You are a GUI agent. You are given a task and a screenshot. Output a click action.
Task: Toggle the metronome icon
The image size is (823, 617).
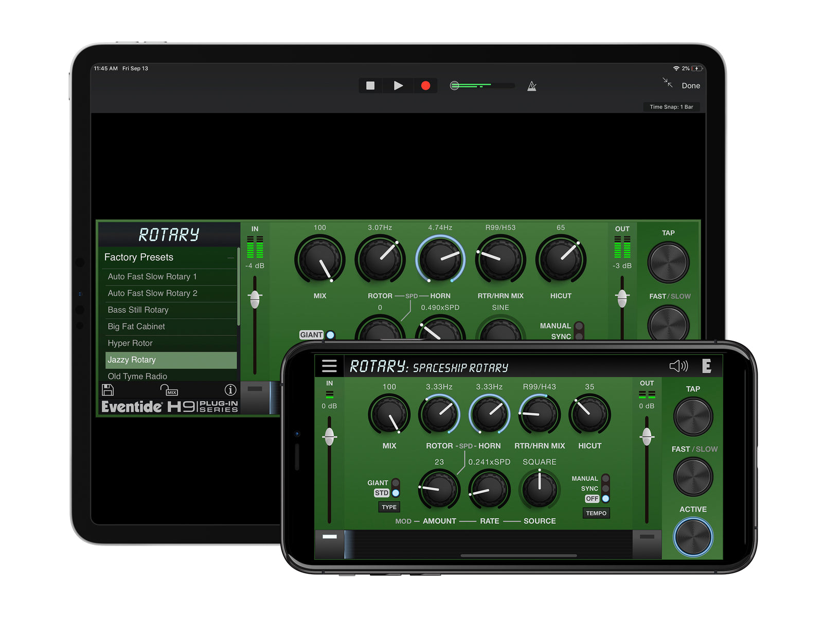coord(532,86)
